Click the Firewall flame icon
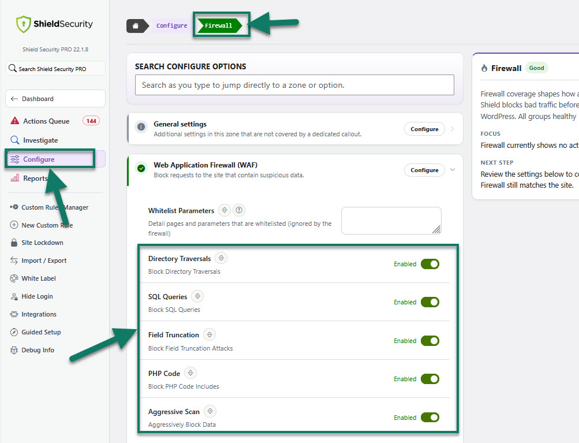Image resolution: width=579 pixels, height=443 pixels. pyautogui.click(x=484, y=68)
